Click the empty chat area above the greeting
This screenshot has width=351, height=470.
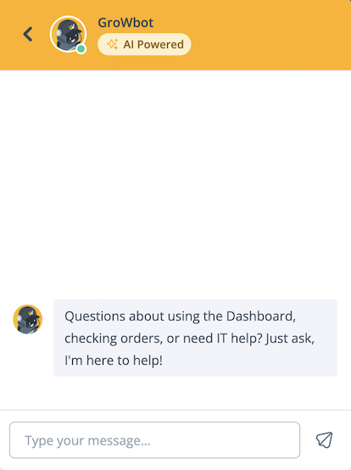pyautogui.click(x=175, y=183)
